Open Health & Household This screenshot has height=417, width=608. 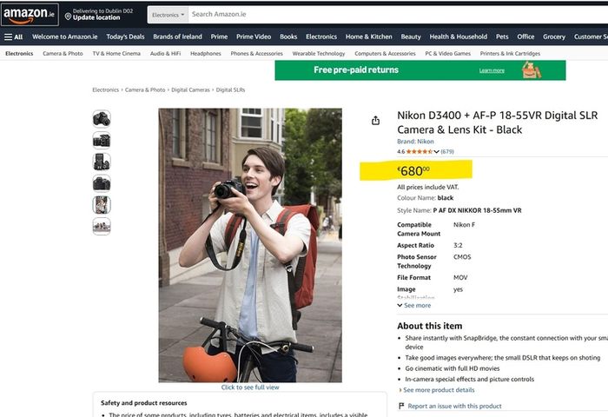point(459,36)
